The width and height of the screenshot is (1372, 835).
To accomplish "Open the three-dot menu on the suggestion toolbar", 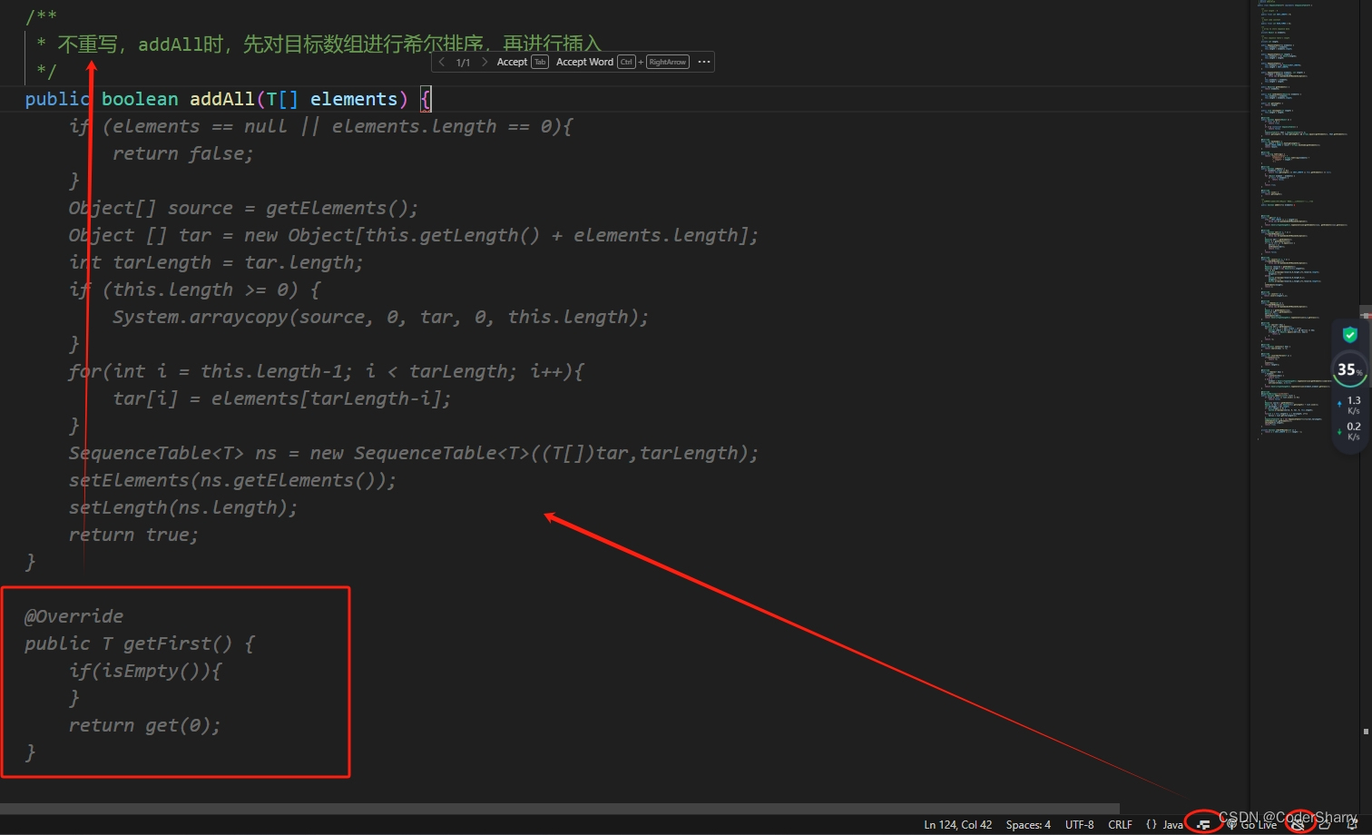I will 704,62.
